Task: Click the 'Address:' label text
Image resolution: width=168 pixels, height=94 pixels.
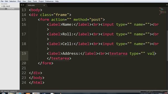Action: [x=71, y=54]
